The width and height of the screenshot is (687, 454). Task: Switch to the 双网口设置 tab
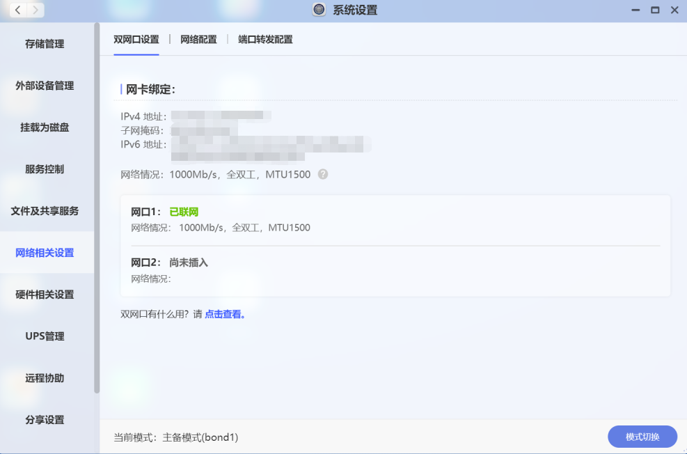136,40
